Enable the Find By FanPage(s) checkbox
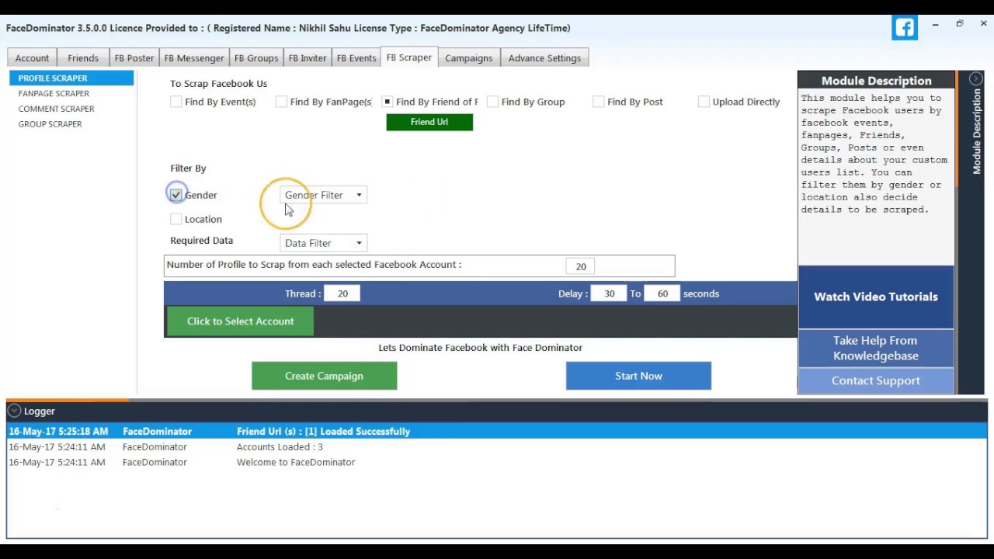The width and height of the screenshot is (994, 559). click(282, 102)
